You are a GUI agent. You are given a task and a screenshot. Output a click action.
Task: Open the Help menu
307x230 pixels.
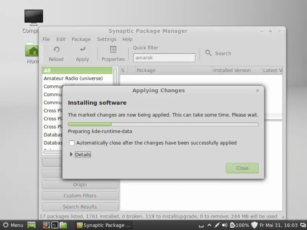point(127,39)
